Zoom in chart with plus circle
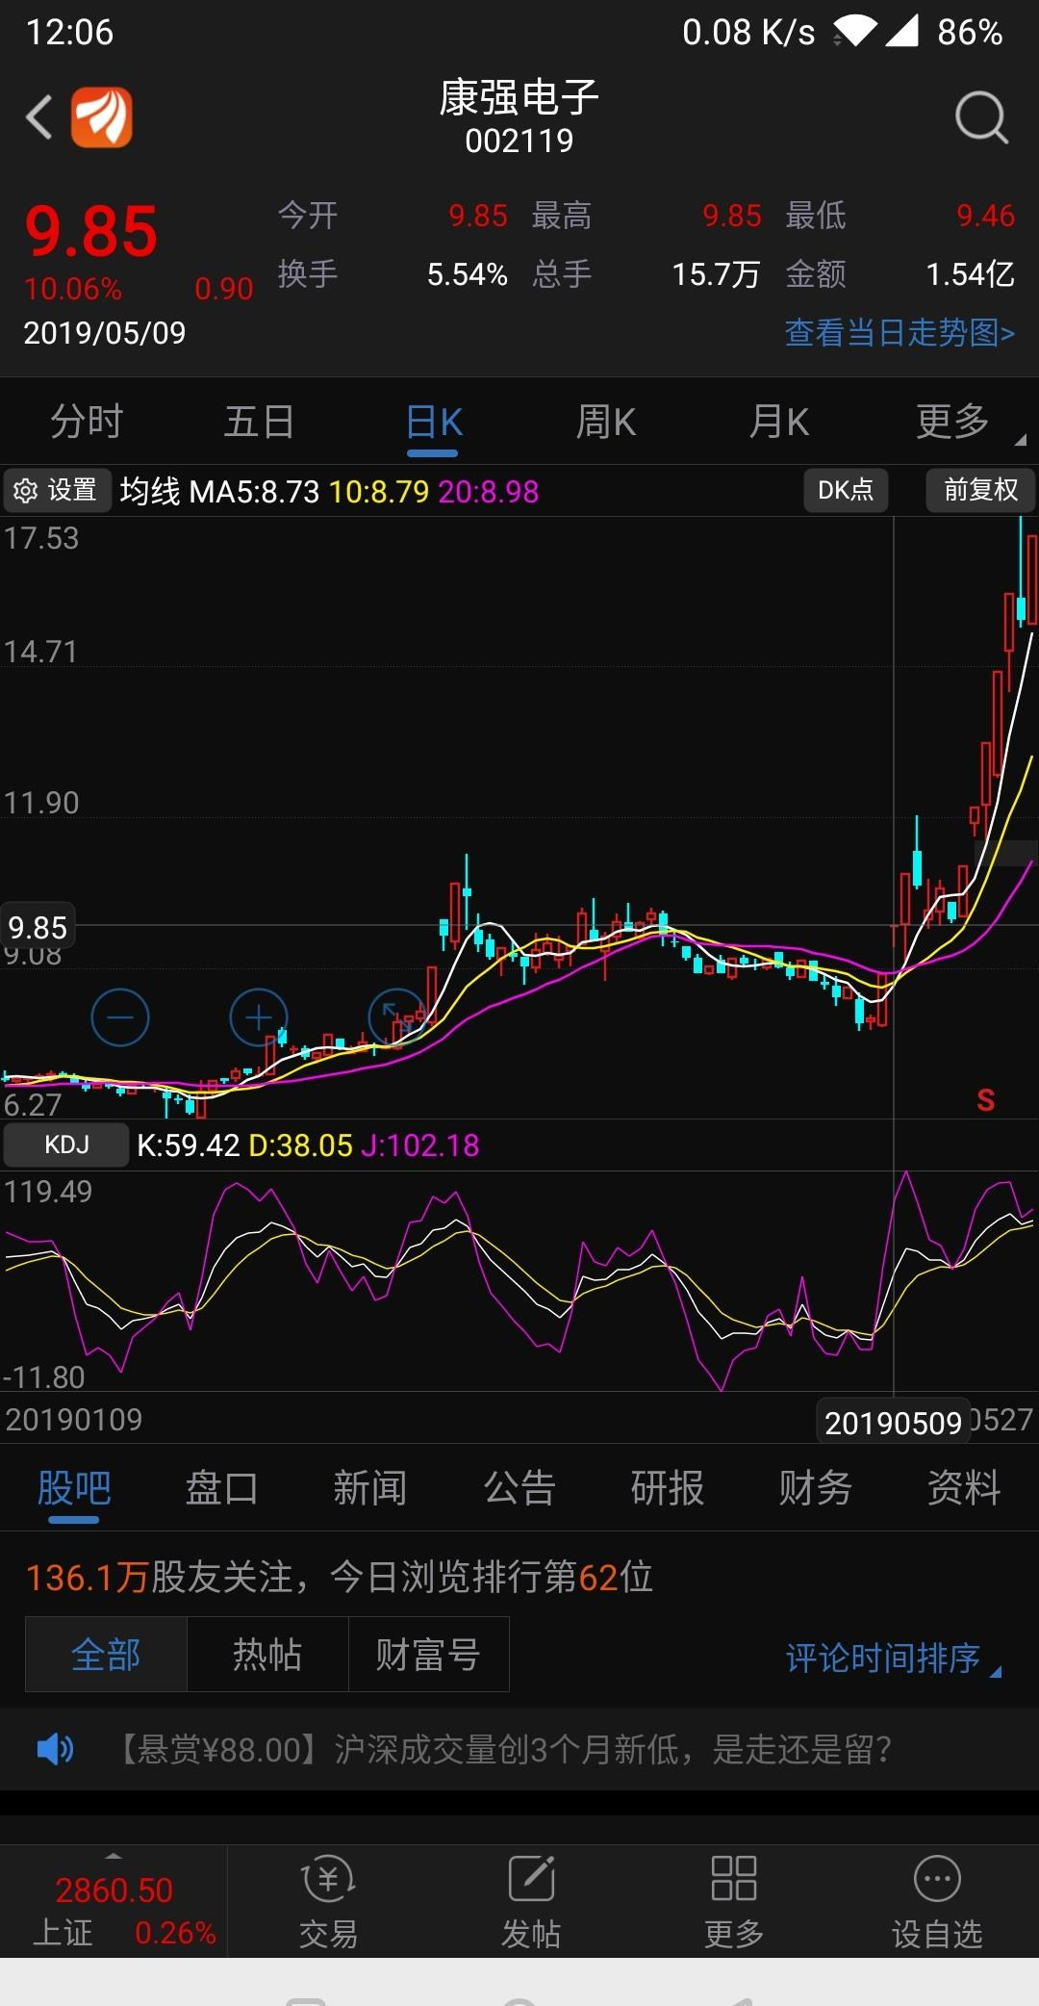Image resolution: width=1039 pixels, height=2006 pixels. click(258, 1016)
